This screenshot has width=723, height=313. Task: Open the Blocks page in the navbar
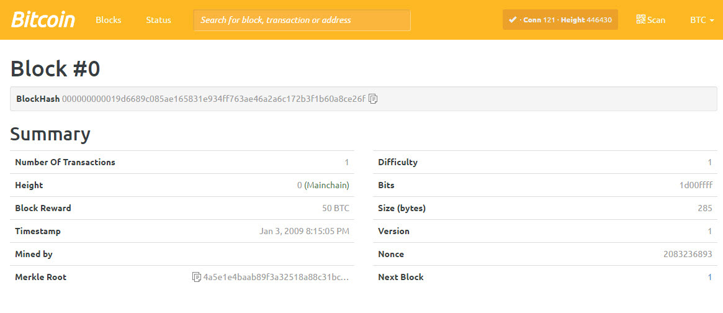(109, 20)
